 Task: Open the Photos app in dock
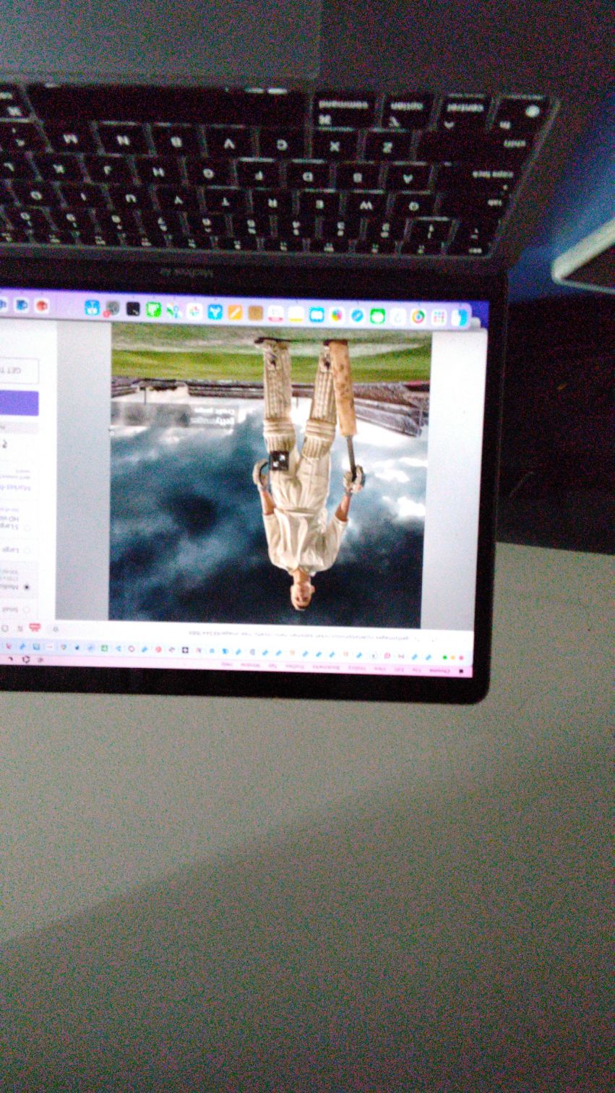(x=337, y=315)
